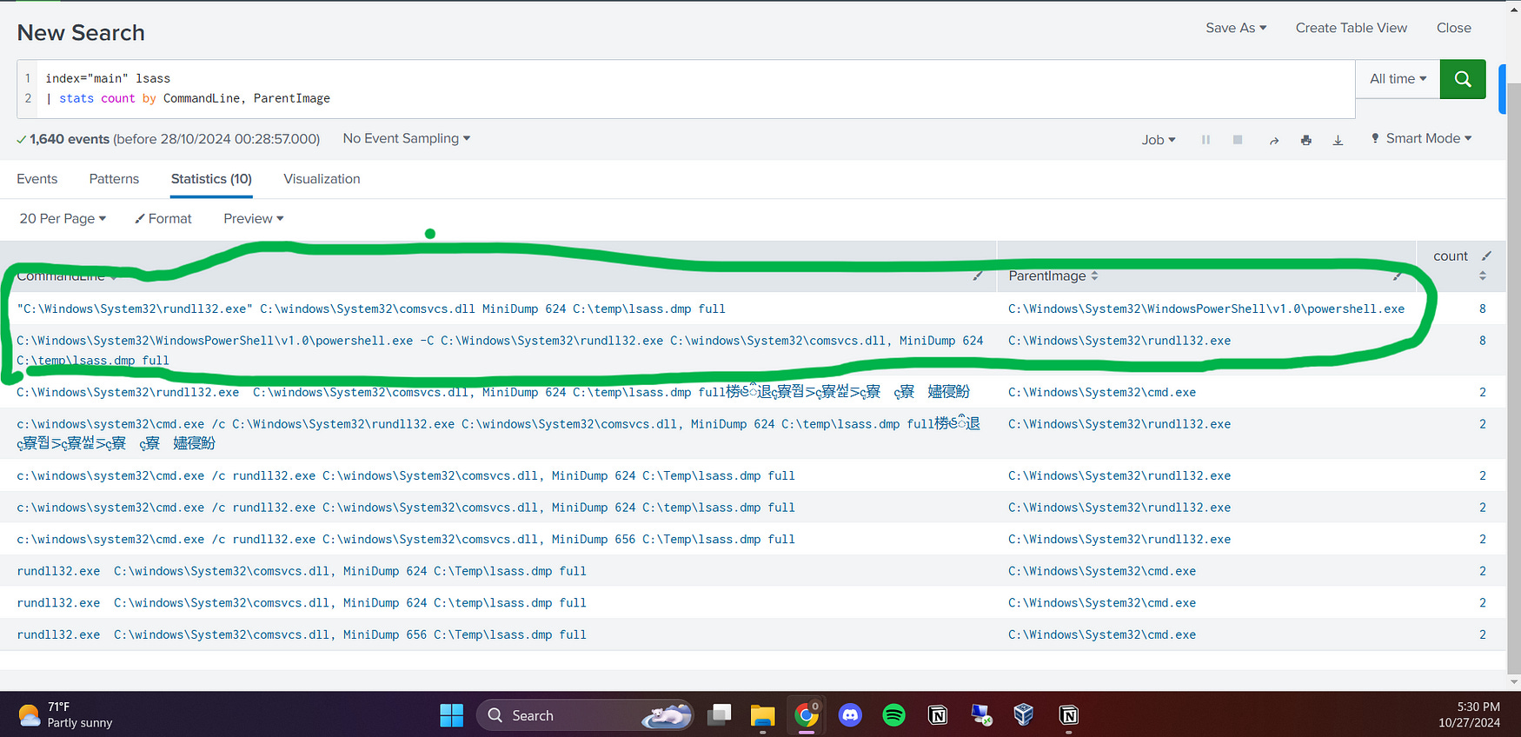Image resolution: width=1521 pixels, height=737 pixels.
Task: Pause the search job
Action: point(1206,140)
